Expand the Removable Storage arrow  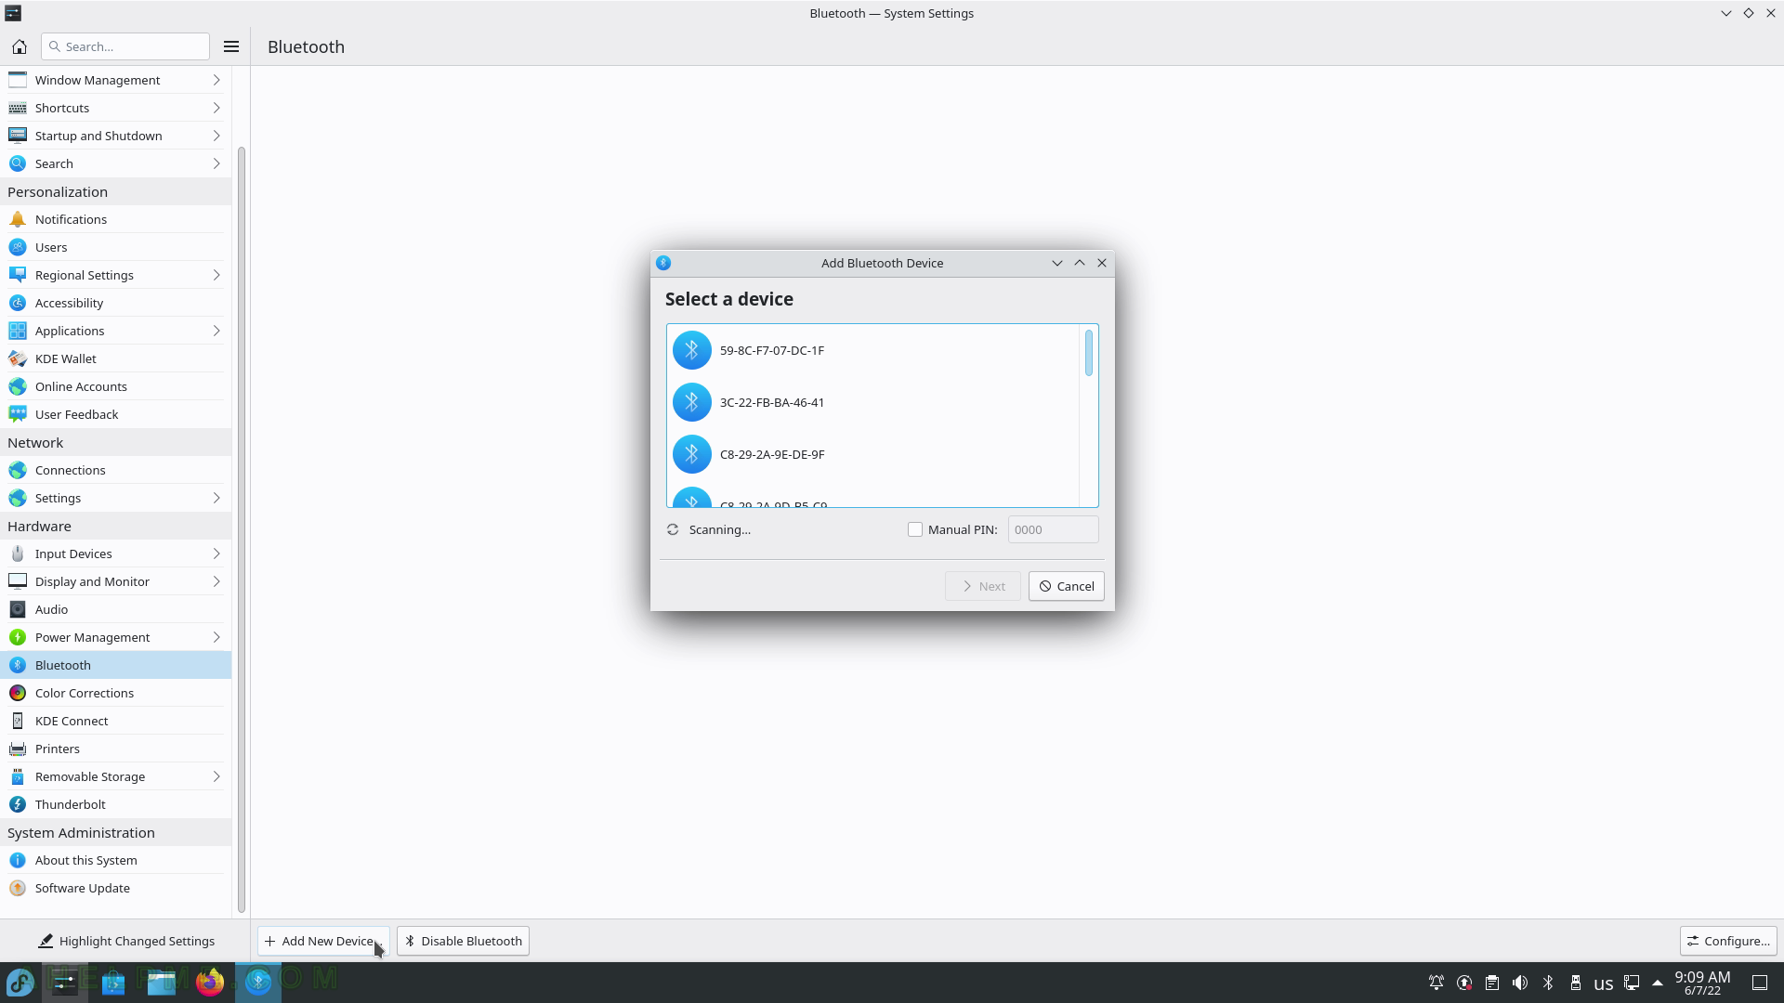coord(216,776)
